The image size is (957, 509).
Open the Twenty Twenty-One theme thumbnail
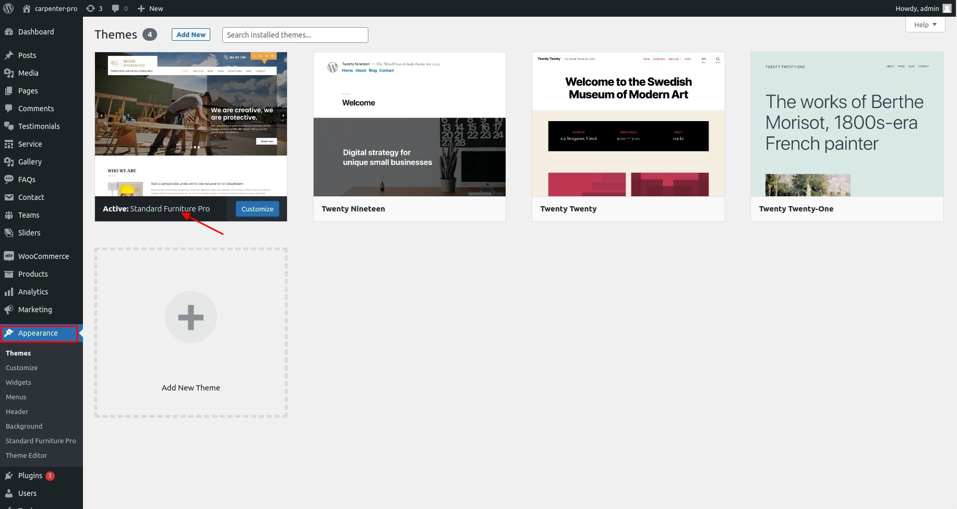pyautogui.click(x=847, y=124)
